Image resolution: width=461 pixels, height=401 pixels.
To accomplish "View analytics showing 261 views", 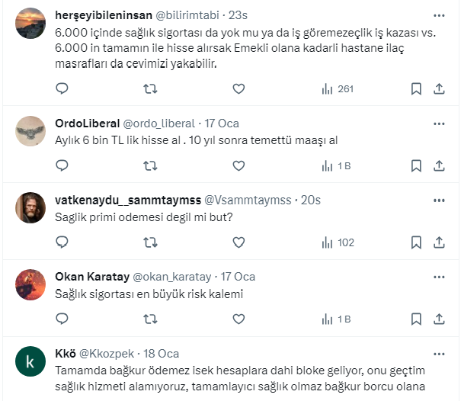I will [x=337, y=89].
